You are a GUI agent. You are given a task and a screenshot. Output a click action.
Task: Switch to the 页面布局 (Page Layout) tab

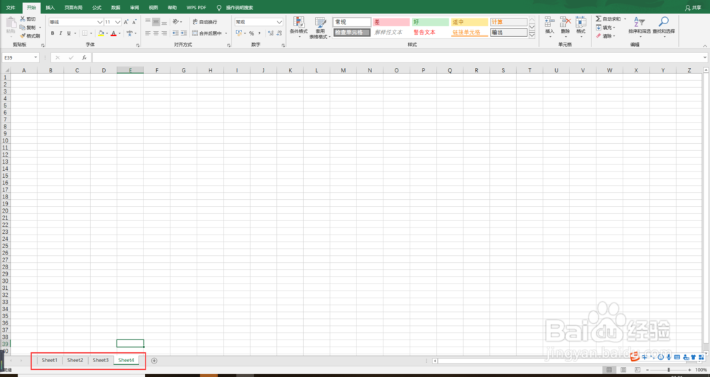click(73, 8)
